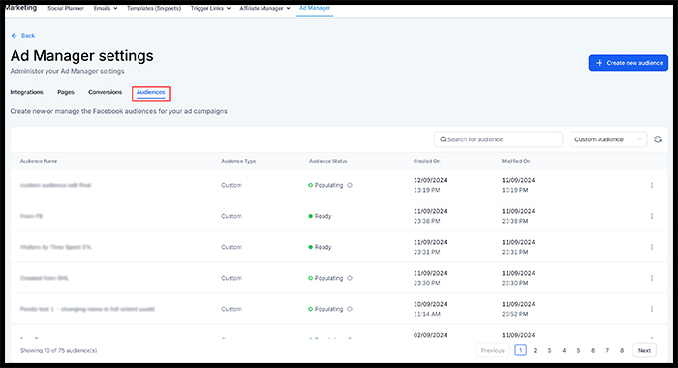Click the Audience Name column header
The image size is (678, 368).
click(x=39, y=161)
